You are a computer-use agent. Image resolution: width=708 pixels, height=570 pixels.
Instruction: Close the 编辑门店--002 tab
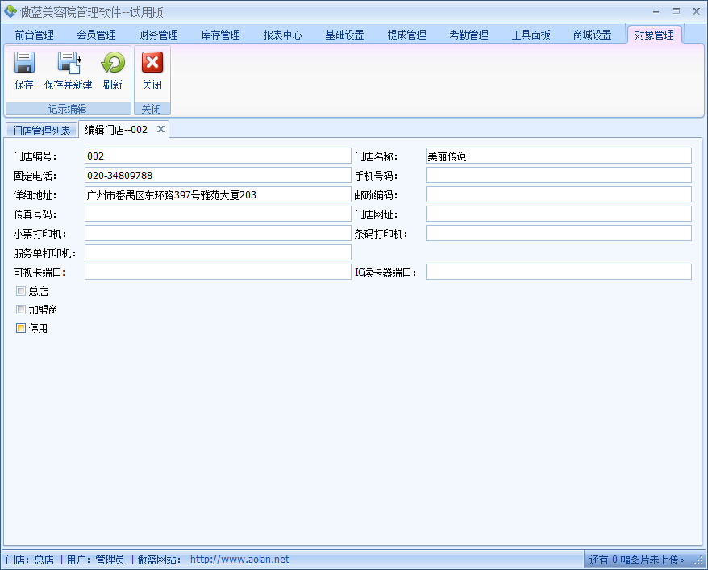pyautogui.click(x=160, y=129)
